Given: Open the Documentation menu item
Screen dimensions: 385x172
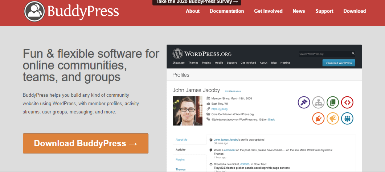Looking at the screenshot, I should pyautogui.click(x=227, y=11).
